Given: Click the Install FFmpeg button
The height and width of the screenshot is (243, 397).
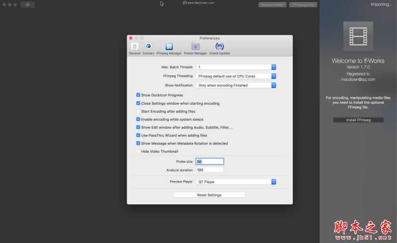Looking at the screenshot, I should [x=358, y=120].
